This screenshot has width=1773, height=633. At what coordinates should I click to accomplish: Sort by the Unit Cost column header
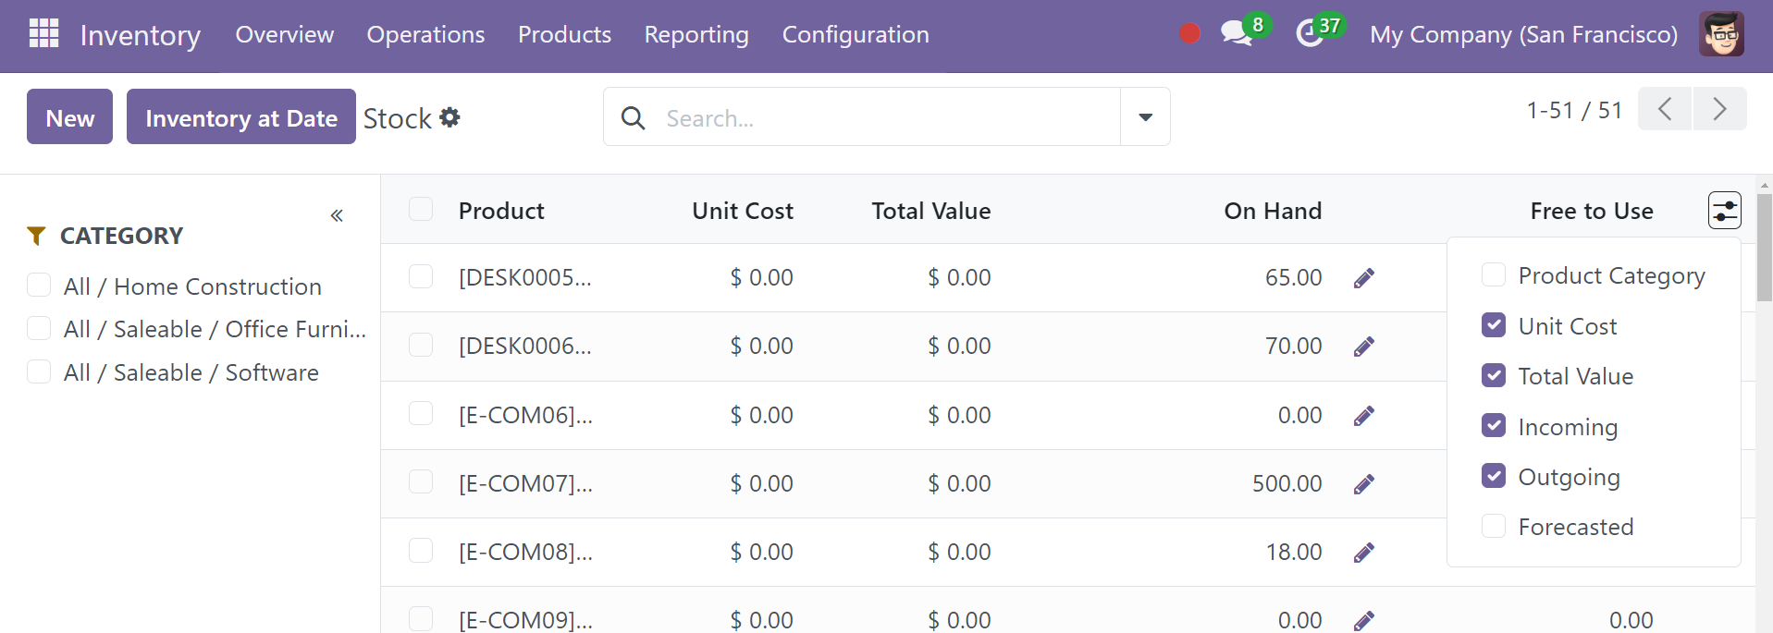click(743, 211)
